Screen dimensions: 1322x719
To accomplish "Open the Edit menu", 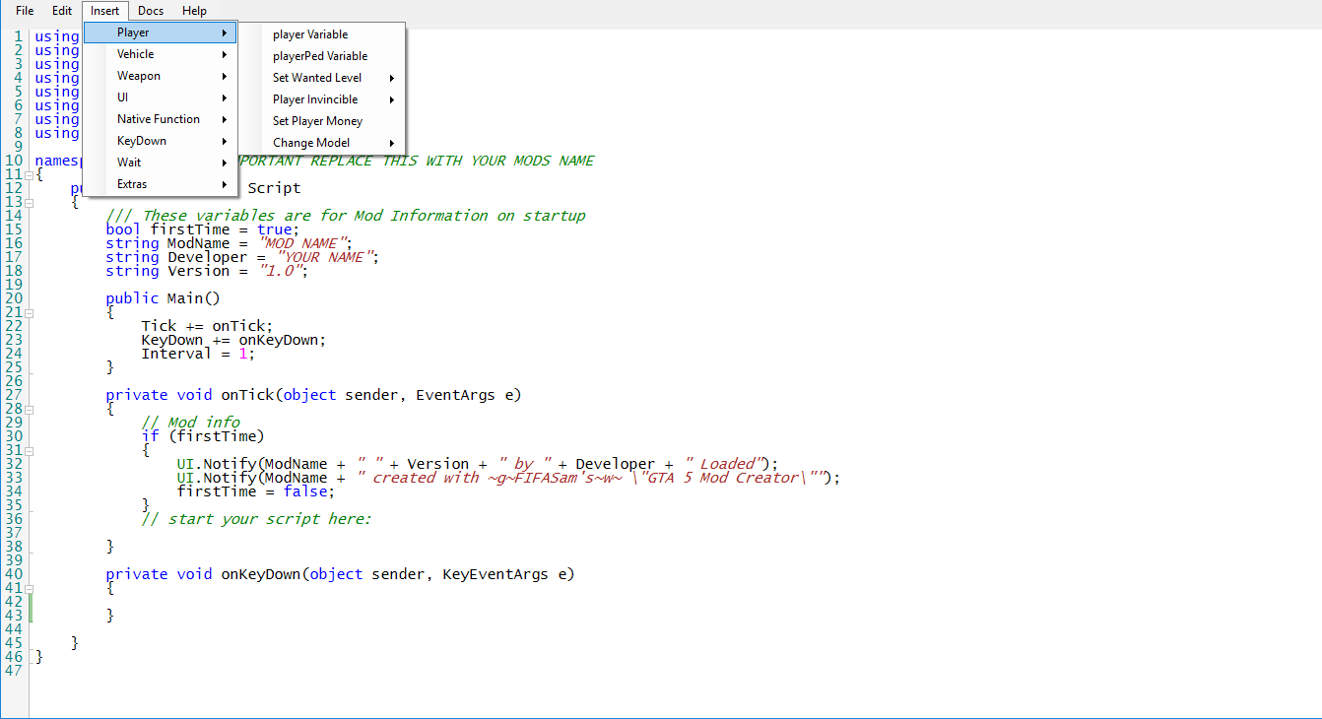I will [62, 11].
